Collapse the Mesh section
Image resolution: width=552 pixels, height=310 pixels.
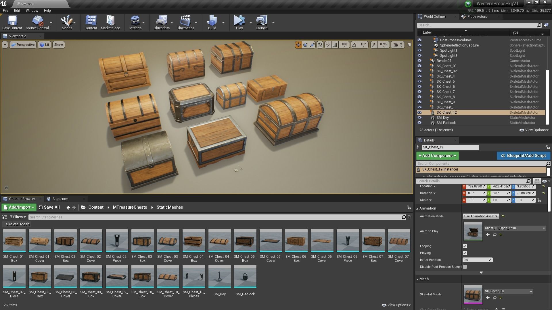(417, 279)
